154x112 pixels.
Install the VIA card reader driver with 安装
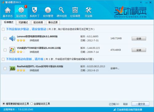pos(139,50)
